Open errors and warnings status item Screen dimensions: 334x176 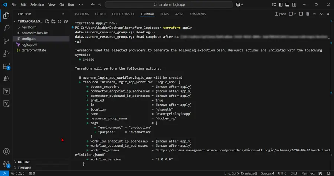click(x=18, y=173)
